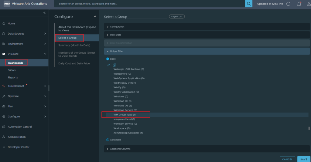Click the Object List button
Screen dimensions: 311x162
point(177,16)
